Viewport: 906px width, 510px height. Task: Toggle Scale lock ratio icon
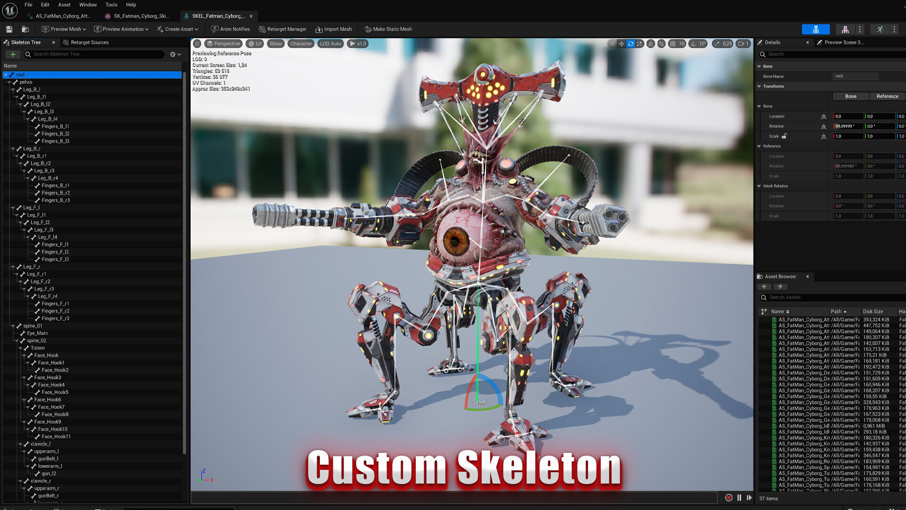784,136
